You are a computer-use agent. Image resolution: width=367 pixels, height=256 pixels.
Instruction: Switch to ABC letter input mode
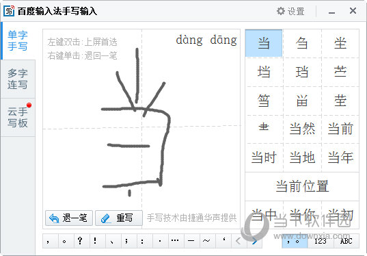click(x=346, y=241)
